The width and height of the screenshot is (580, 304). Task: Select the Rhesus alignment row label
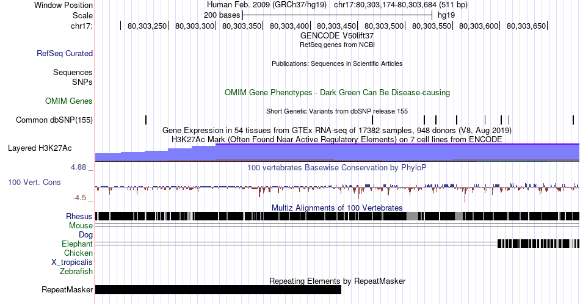(x=79, y=216)
